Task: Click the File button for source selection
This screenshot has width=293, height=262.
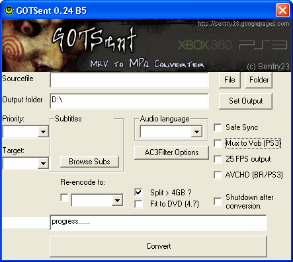Action: tap(230, 80)
